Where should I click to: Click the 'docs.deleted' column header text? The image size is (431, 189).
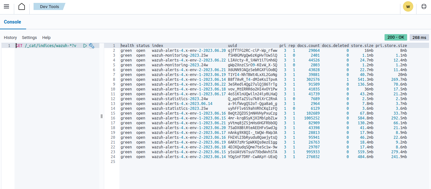point(335,46)
